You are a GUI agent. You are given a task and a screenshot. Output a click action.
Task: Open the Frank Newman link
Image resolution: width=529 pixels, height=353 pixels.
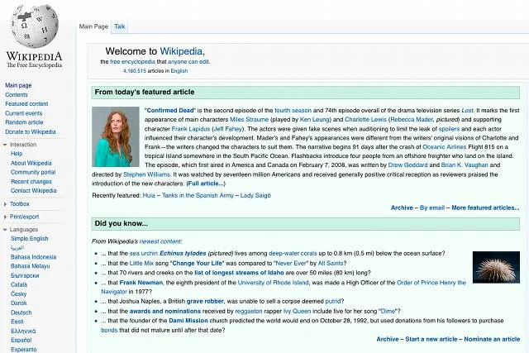click(141, 283)
